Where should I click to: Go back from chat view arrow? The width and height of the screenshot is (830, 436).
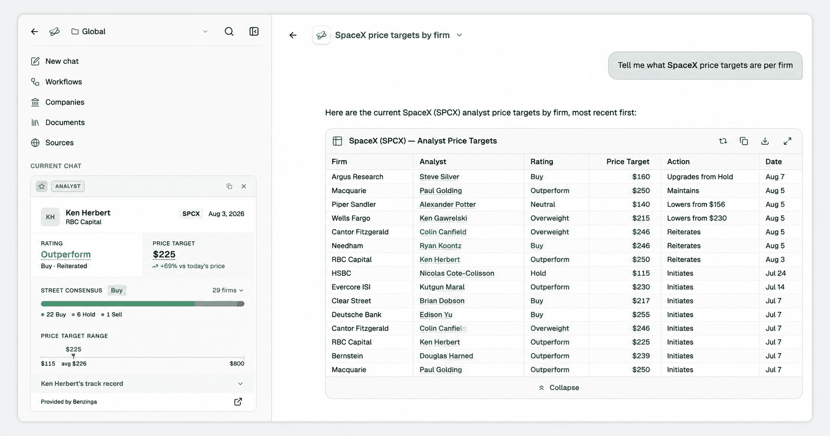pos(293,35)
